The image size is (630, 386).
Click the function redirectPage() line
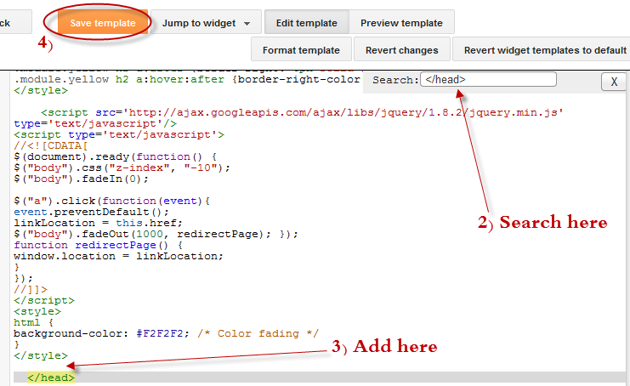(98, 245)
